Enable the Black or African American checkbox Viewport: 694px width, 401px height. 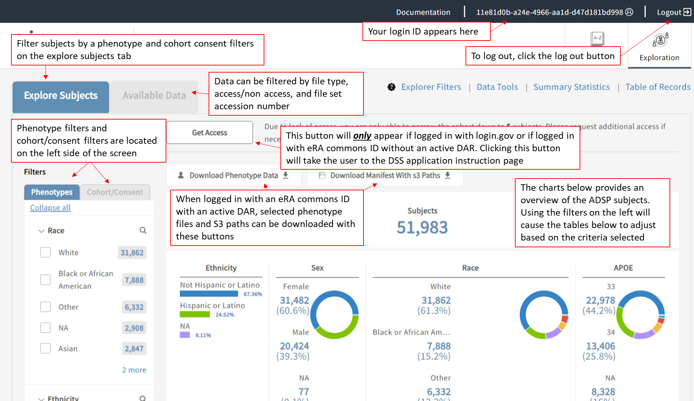click(x=45, y=280)
